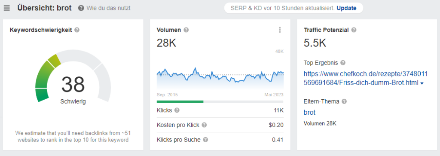Click the Update link for SERP & KD
The width and height of the screenshot is (440, 156).
coord(347,8)
